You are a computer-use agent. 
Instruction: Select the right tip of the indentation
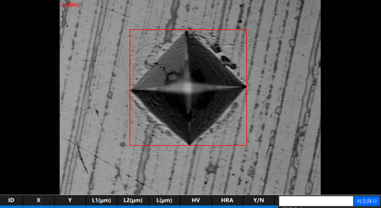245,87
